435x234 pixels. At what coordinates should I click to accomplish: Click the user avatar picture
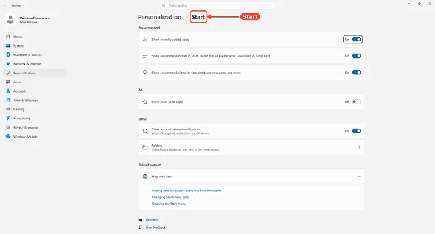point(10,19)
